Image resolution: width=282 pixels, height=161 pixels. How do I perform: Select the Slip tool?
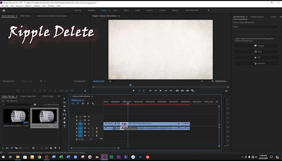coord(65,115)
